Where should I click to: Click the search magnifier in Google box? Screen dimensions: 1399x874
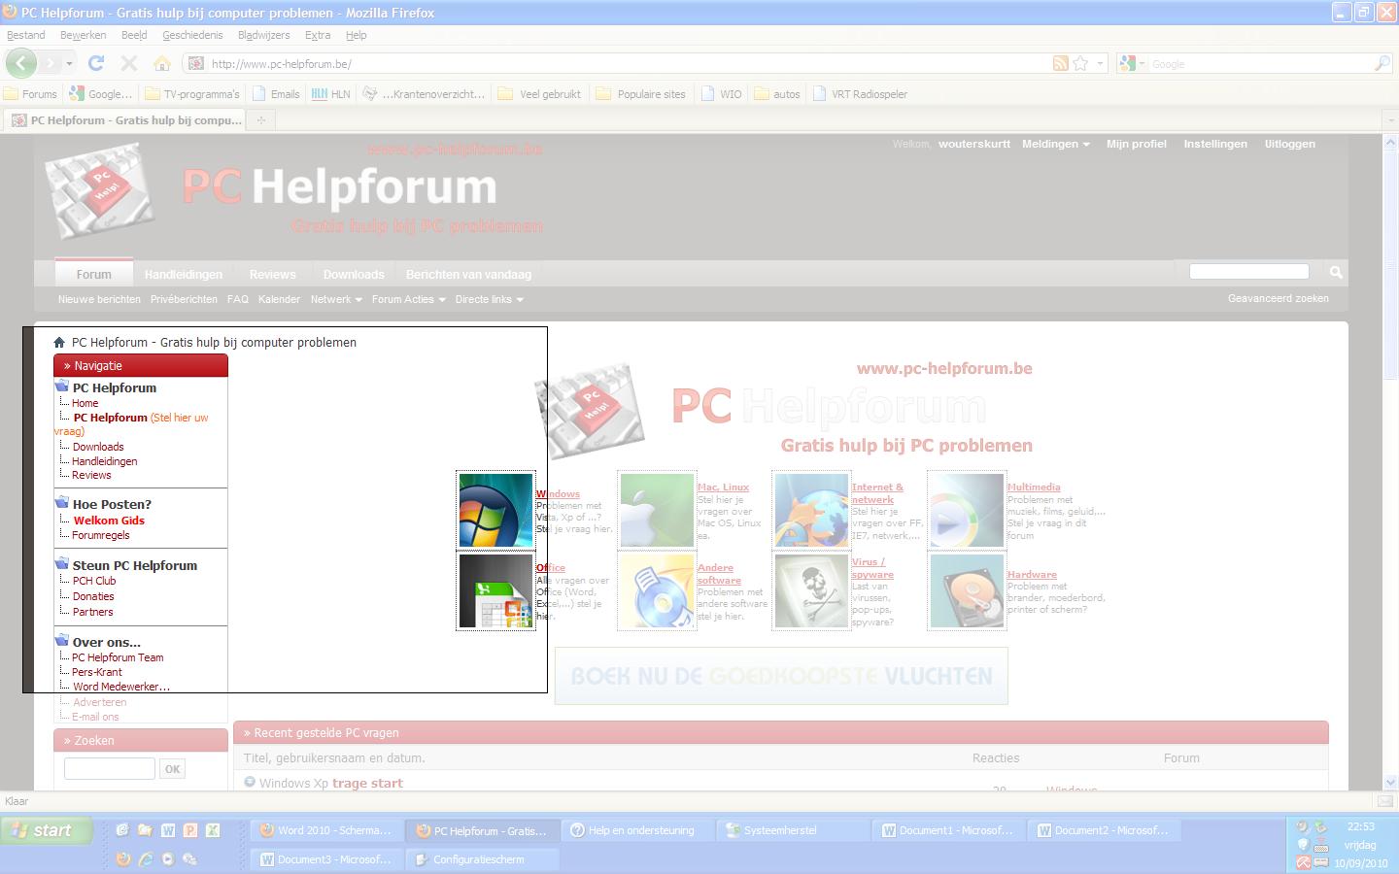[1382, 63]
